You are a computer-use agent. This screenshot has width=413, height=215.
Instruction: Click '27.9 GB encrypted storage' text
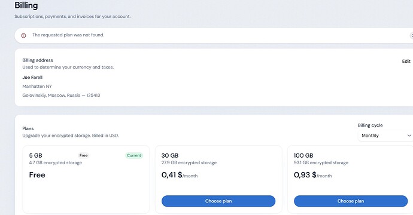click(189, 162)
